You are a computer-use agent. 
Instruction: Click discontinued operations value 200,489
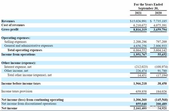pyautogui.click(x=161, y=104)
